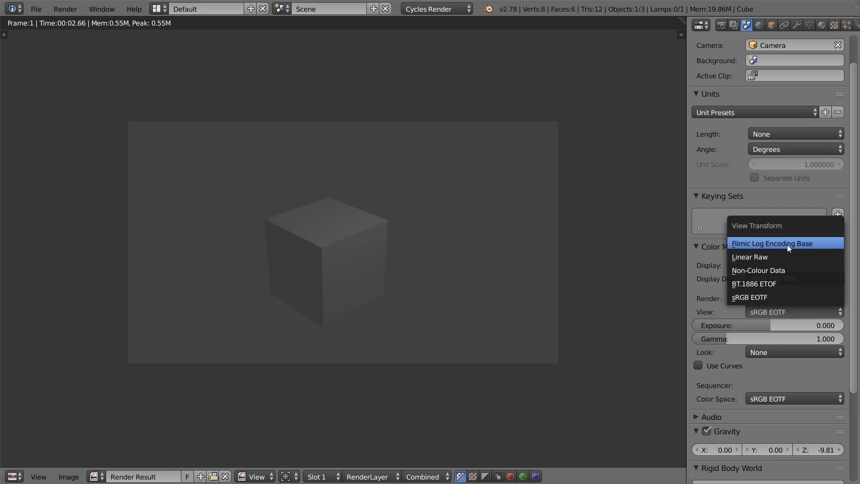Enable the Use Curves checkbox
The image size is (860, 484).
(x=698, y=366)
